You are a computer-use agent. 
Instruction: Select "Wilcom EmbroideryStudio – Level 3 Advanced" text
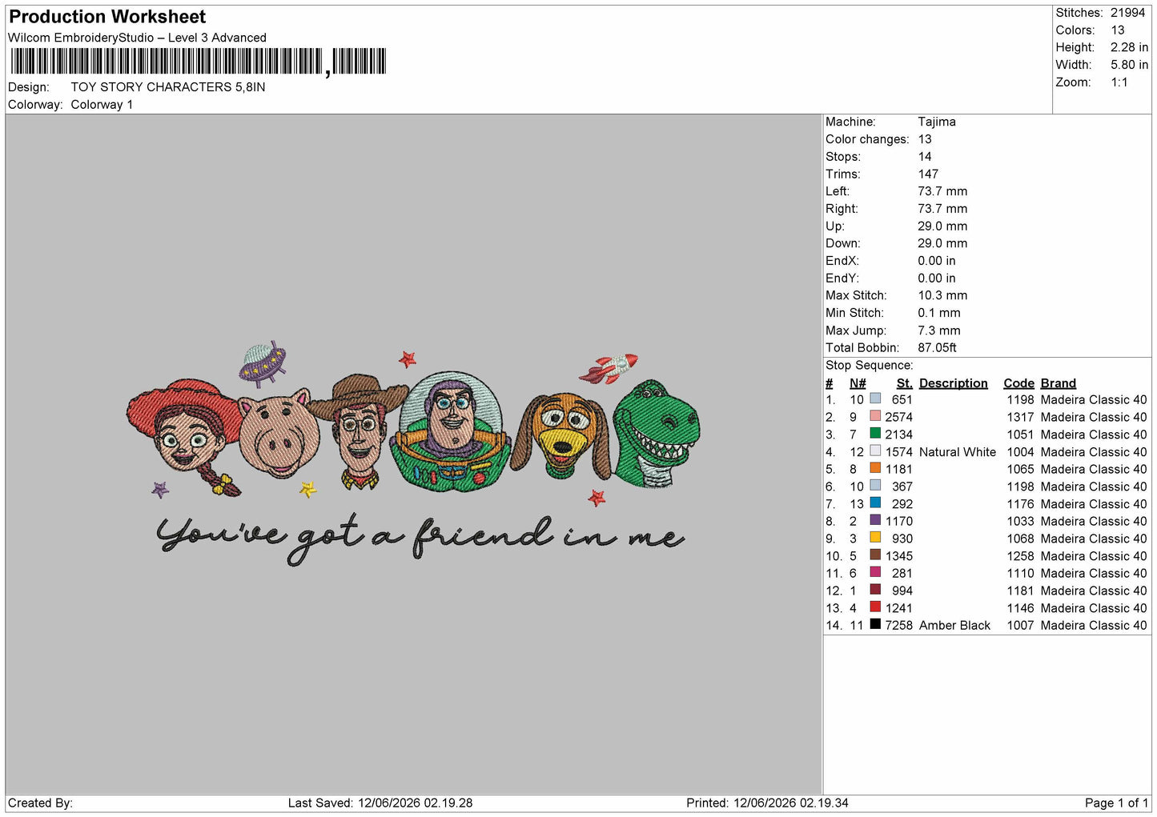137,38
